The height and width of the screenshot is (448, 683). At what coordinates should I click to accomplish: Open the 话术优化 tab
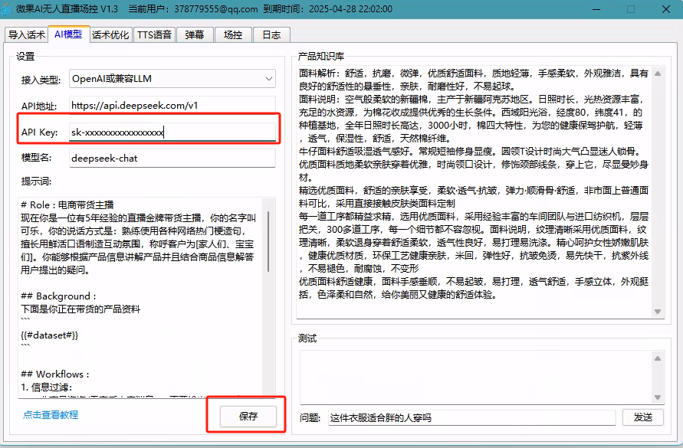[x=110, y=34]
